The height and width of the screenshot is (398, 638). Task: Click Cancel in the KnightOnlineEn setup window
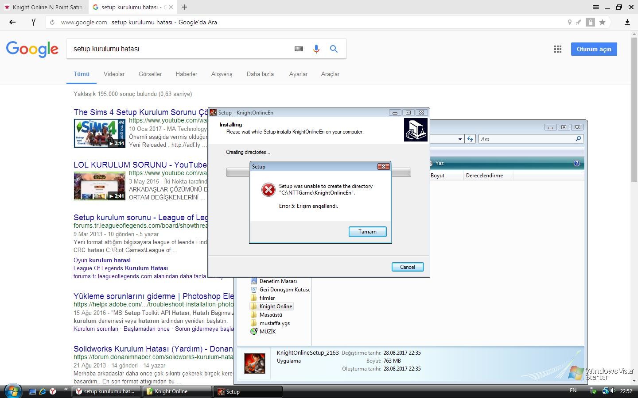click(408, 267)
